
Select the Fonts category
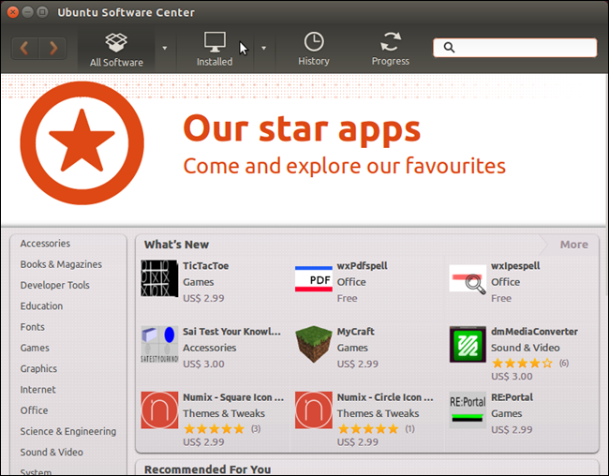32,327
